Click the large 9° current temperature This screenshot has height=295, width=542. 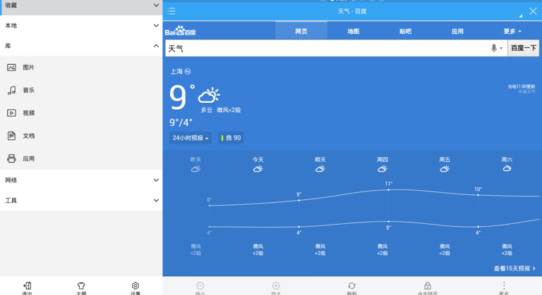pyautogui.click(x=181, y=97)
